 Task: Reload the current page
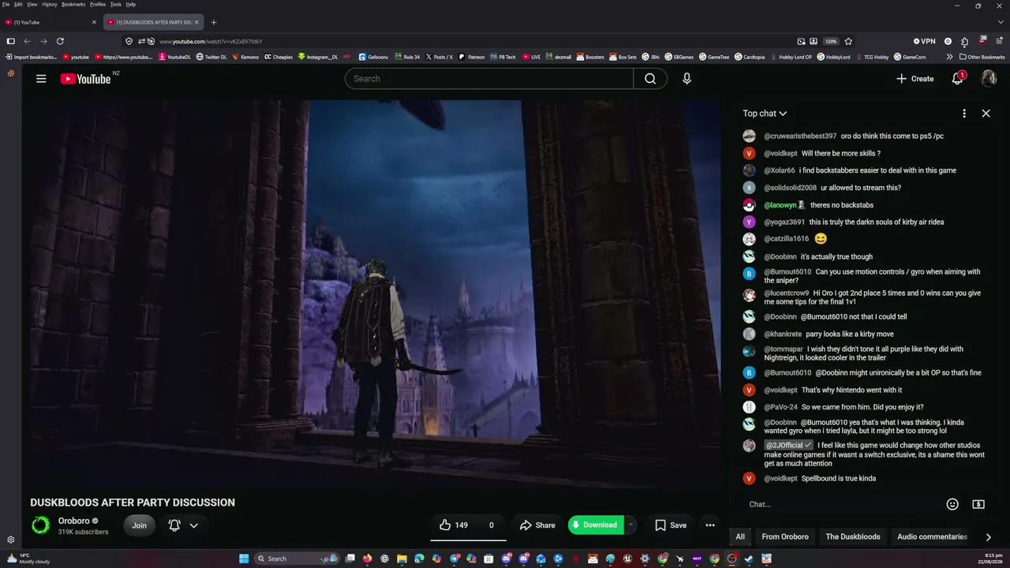click(60, 41)
